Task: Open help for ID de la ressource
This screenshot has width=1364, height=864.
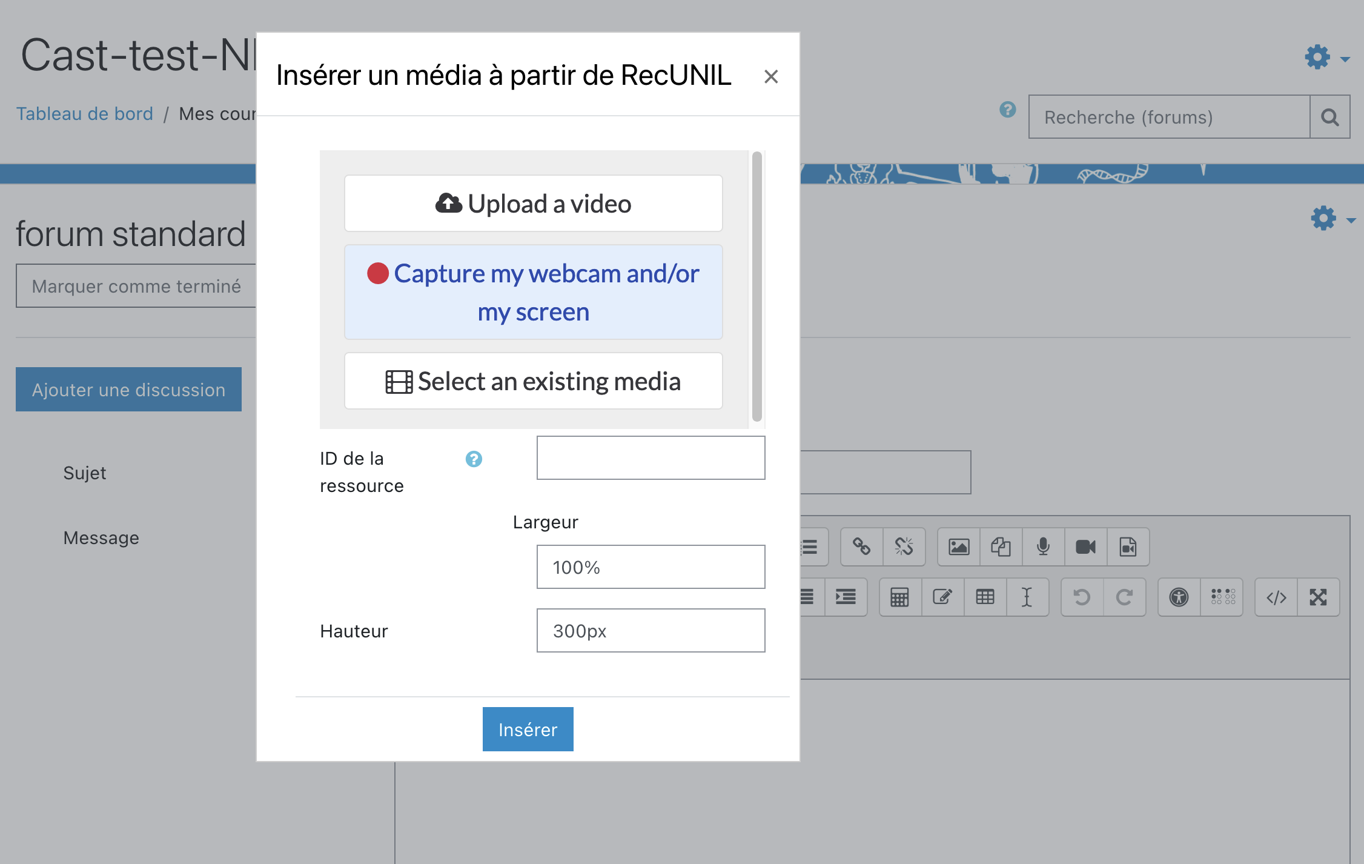Action: coord(474,459)
